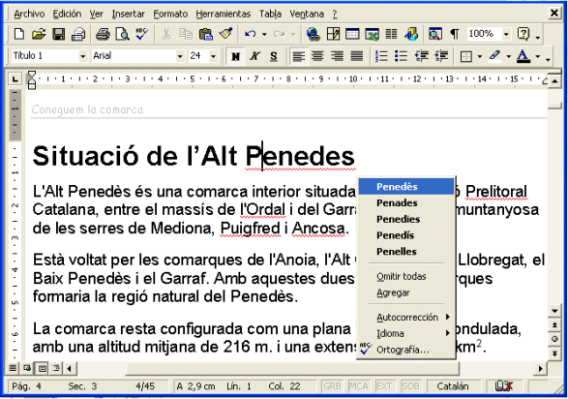This screenshot has width=568, height=399.
Task: Open the highlight color dropdown arrow
Action: click(x=508, y=56)
